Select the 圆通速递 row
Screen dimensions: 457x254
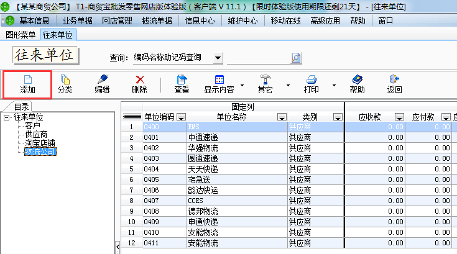237,158
